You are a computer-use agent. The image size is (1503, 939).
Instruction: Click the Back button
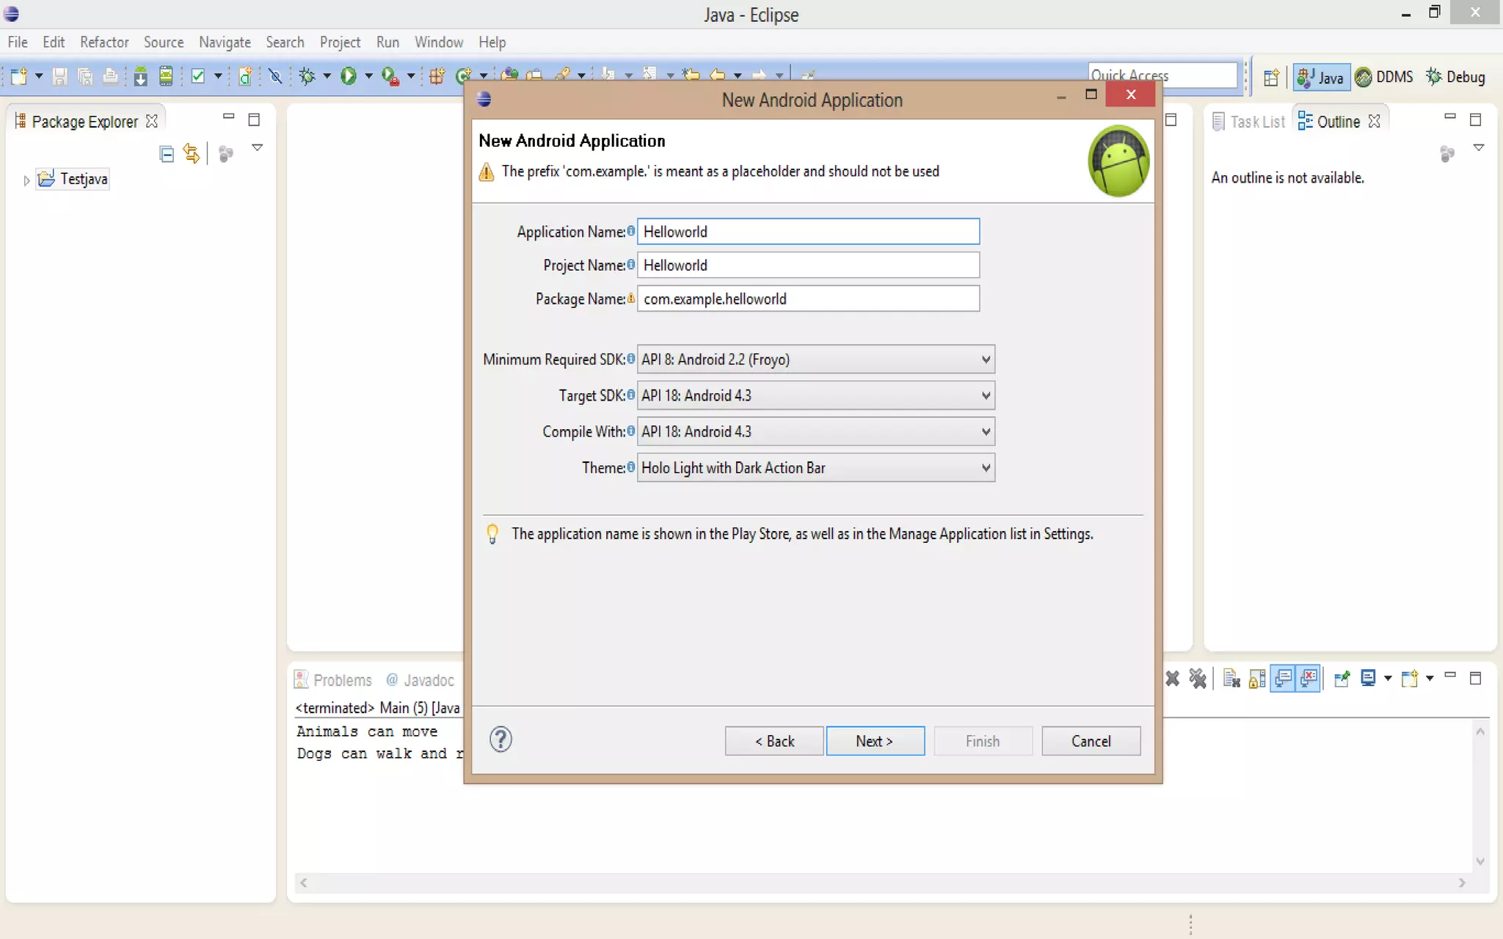(x=774, y=741)
